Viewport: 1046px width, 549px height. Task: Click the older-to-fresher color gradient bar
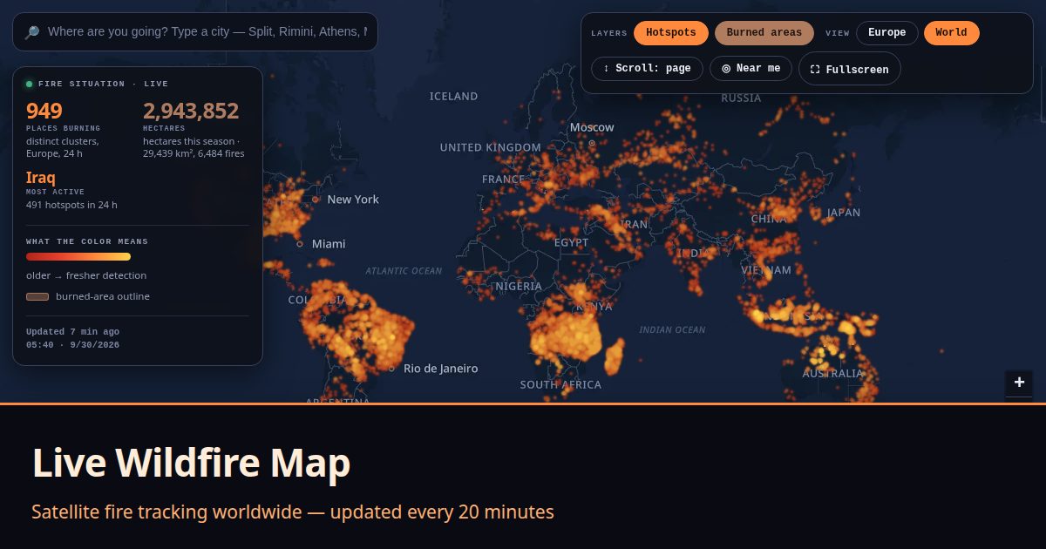78,257
